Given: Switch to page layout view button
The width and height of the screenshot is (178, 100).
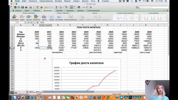Looking at the screenshot, I should pos(16,93).
